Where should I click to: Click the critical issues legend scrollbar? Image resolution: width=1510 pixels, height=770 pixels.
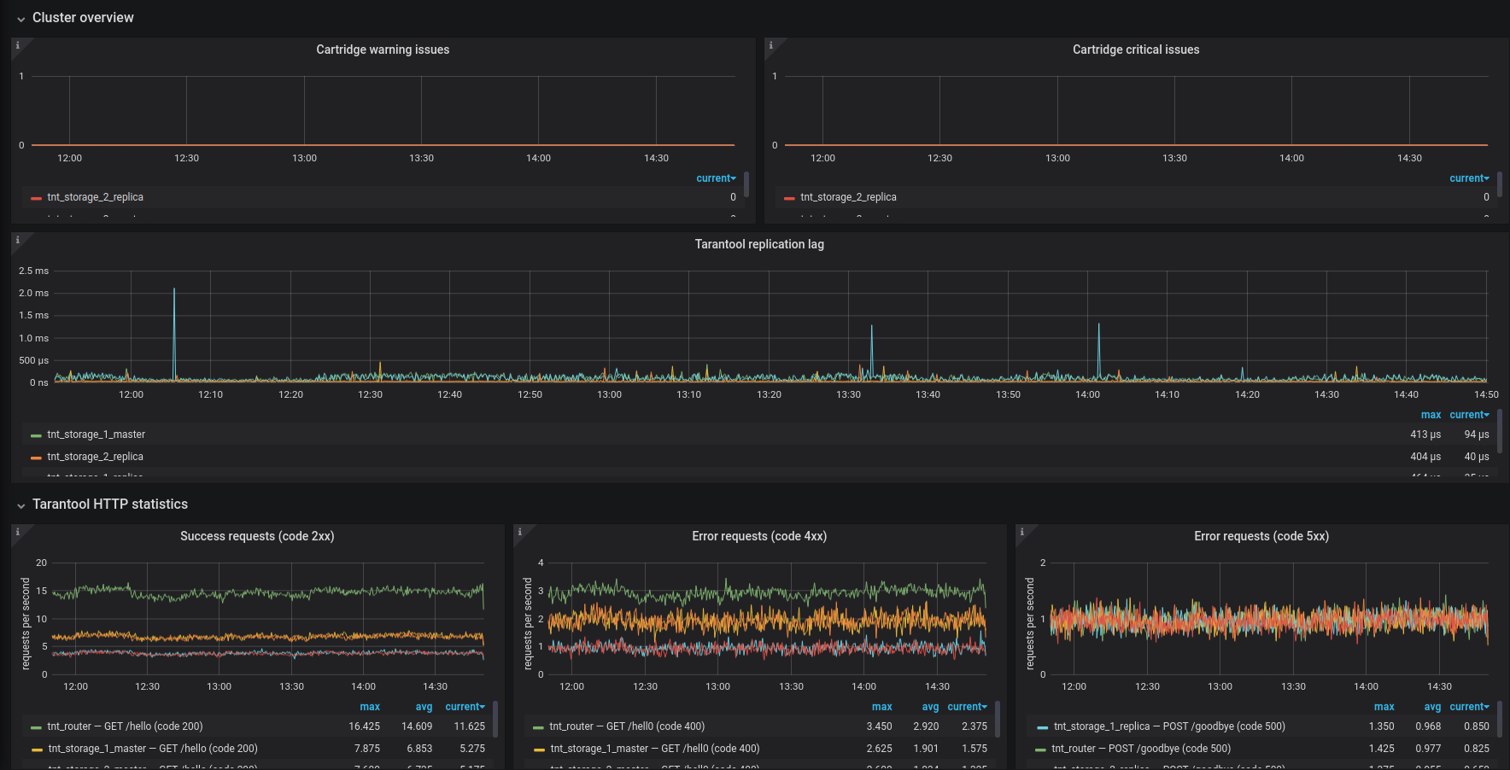1500,184
